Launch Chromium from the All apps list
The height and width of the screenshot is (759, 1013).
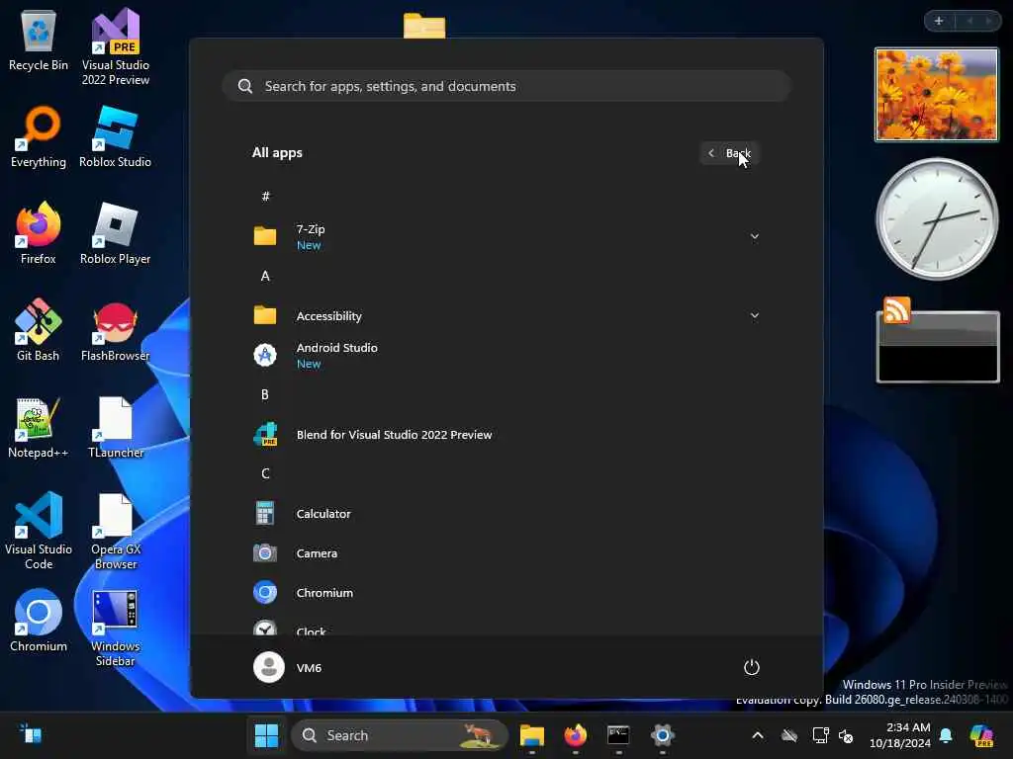507,593
